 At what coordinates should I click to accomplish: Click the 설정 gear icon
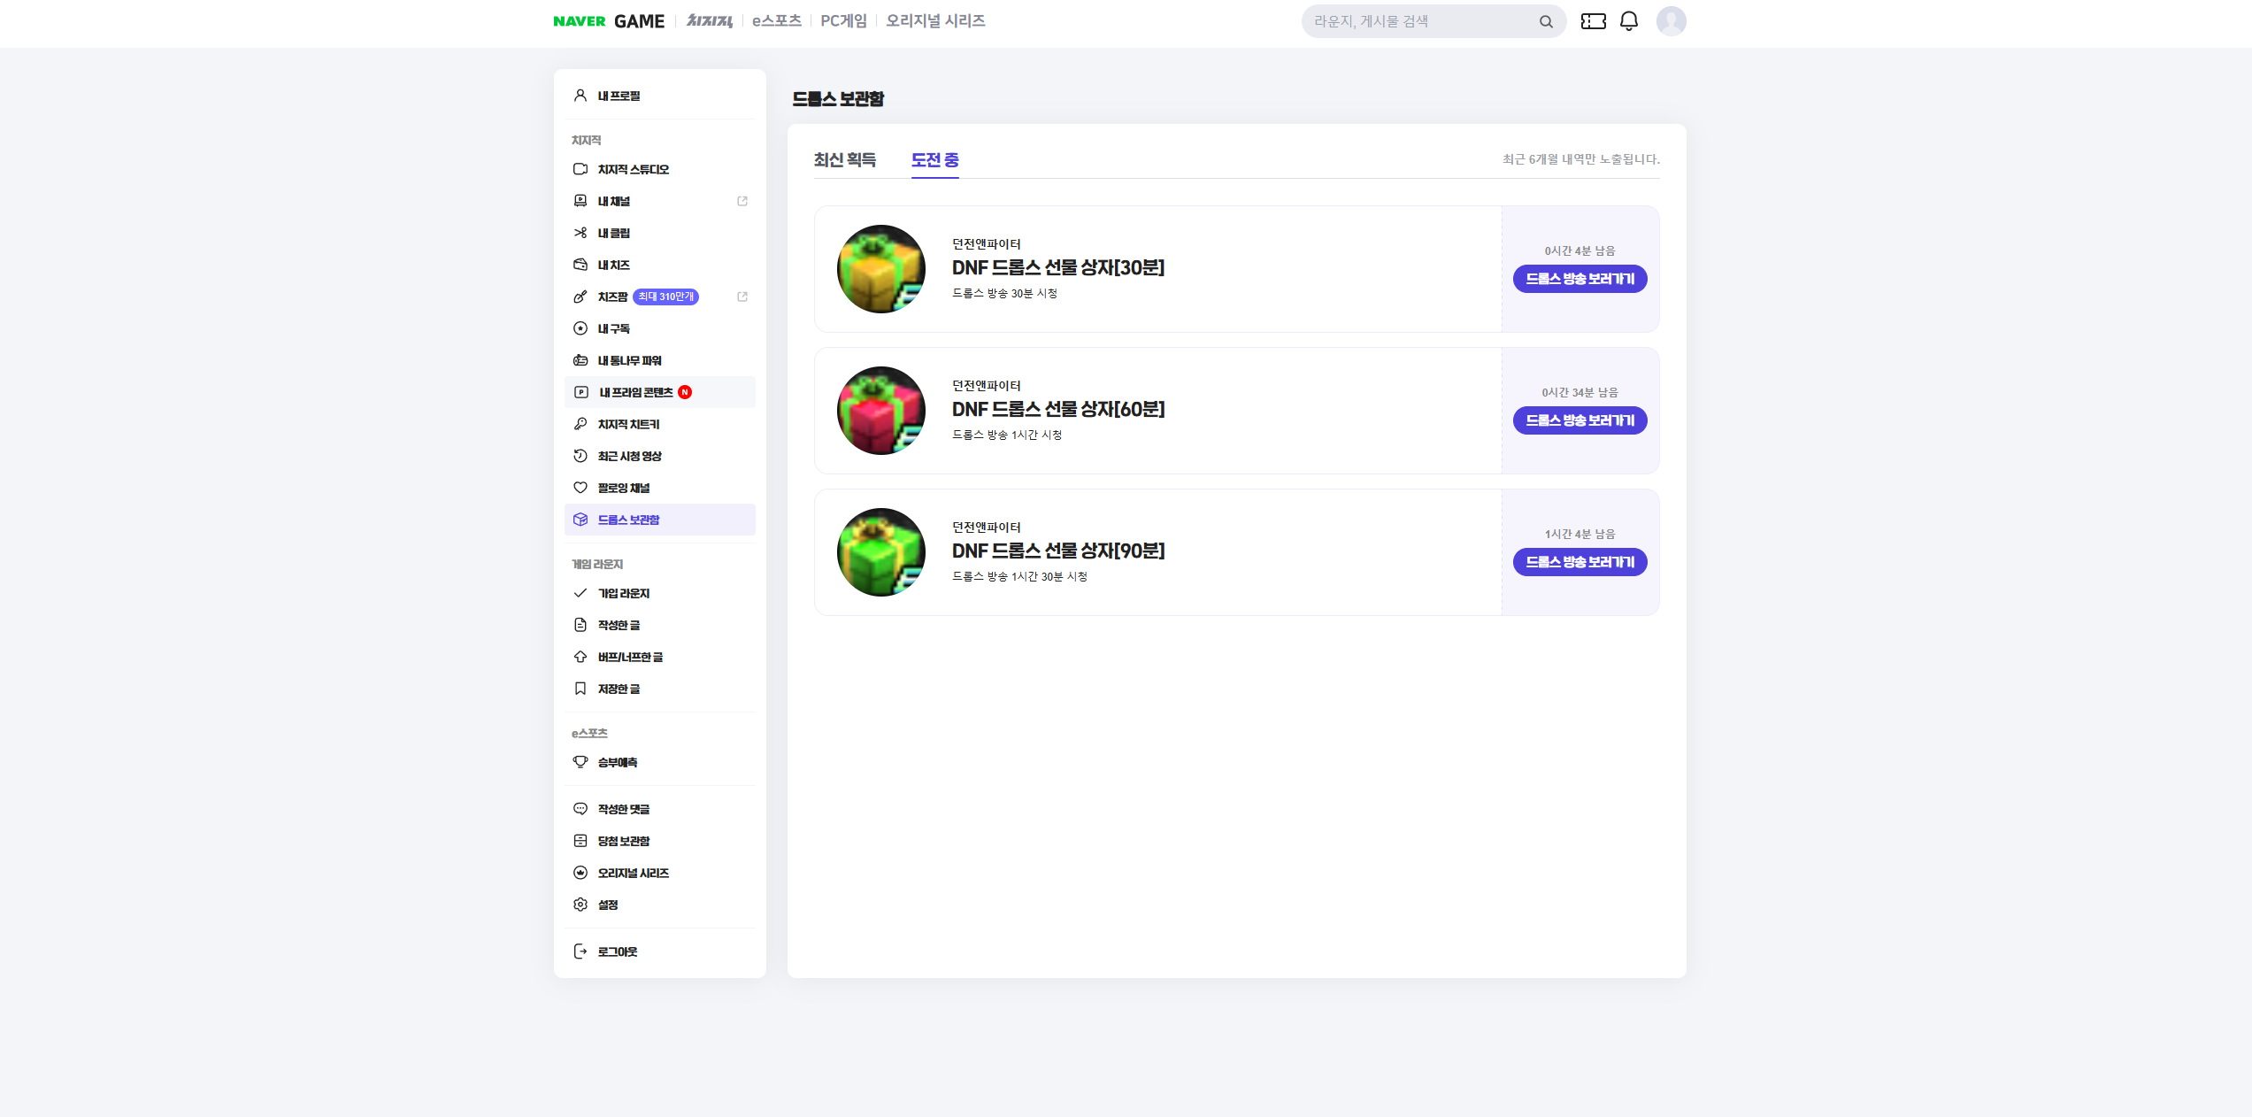(580, 905)
